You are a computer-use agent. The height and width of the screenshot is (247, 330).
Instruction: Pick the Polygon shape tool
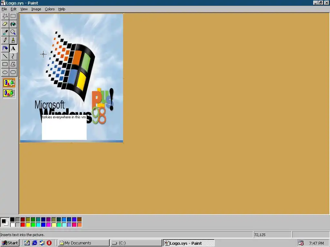[x=13, y=64]
